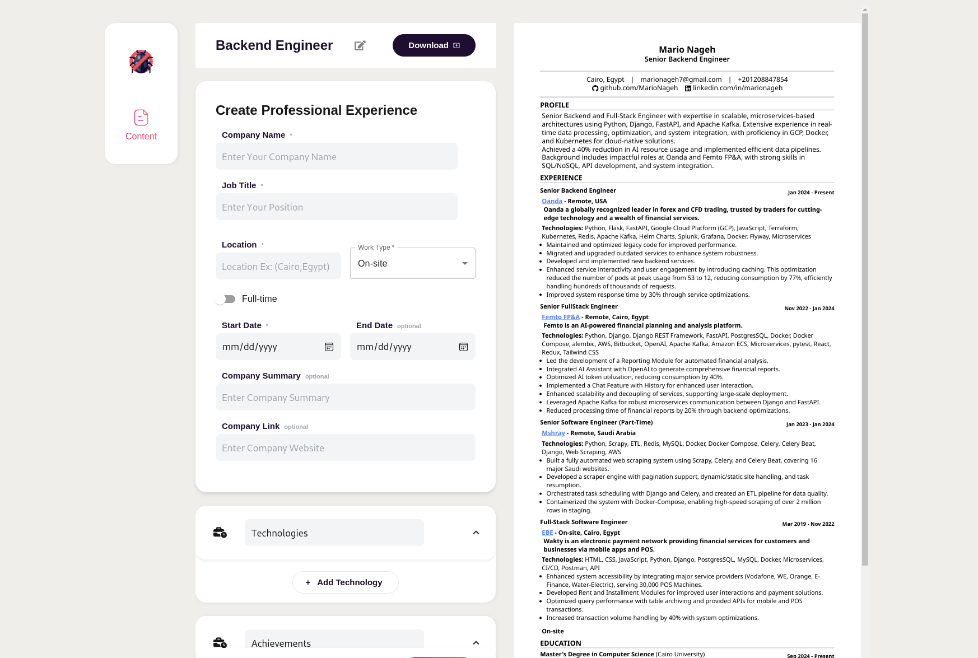
Task: Toggle the Full-time switch
Action: (225, 299)
